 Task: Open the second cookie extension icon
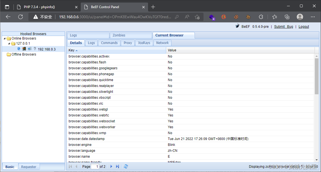click(248, 17)
